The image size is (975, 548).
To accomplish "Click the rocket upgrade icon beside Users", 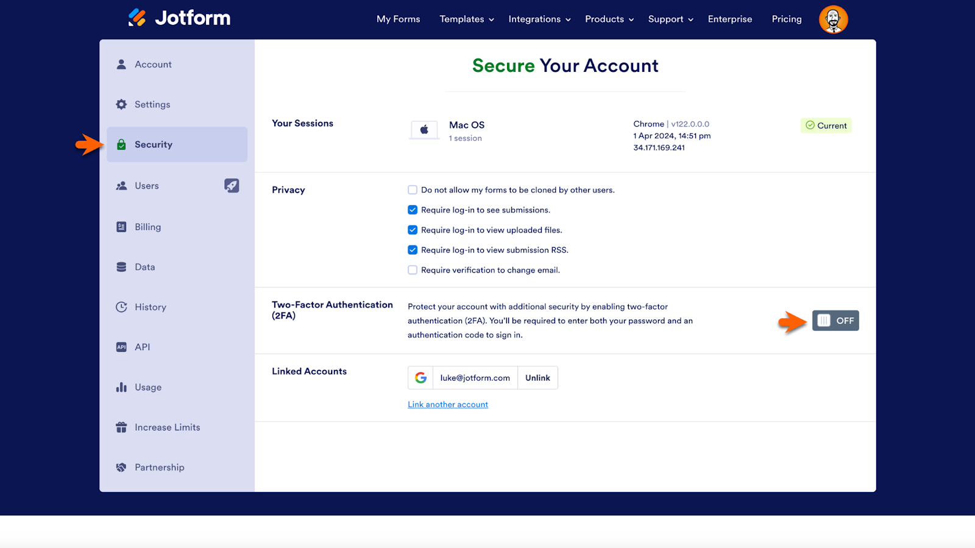I will [x=232, y=186].
